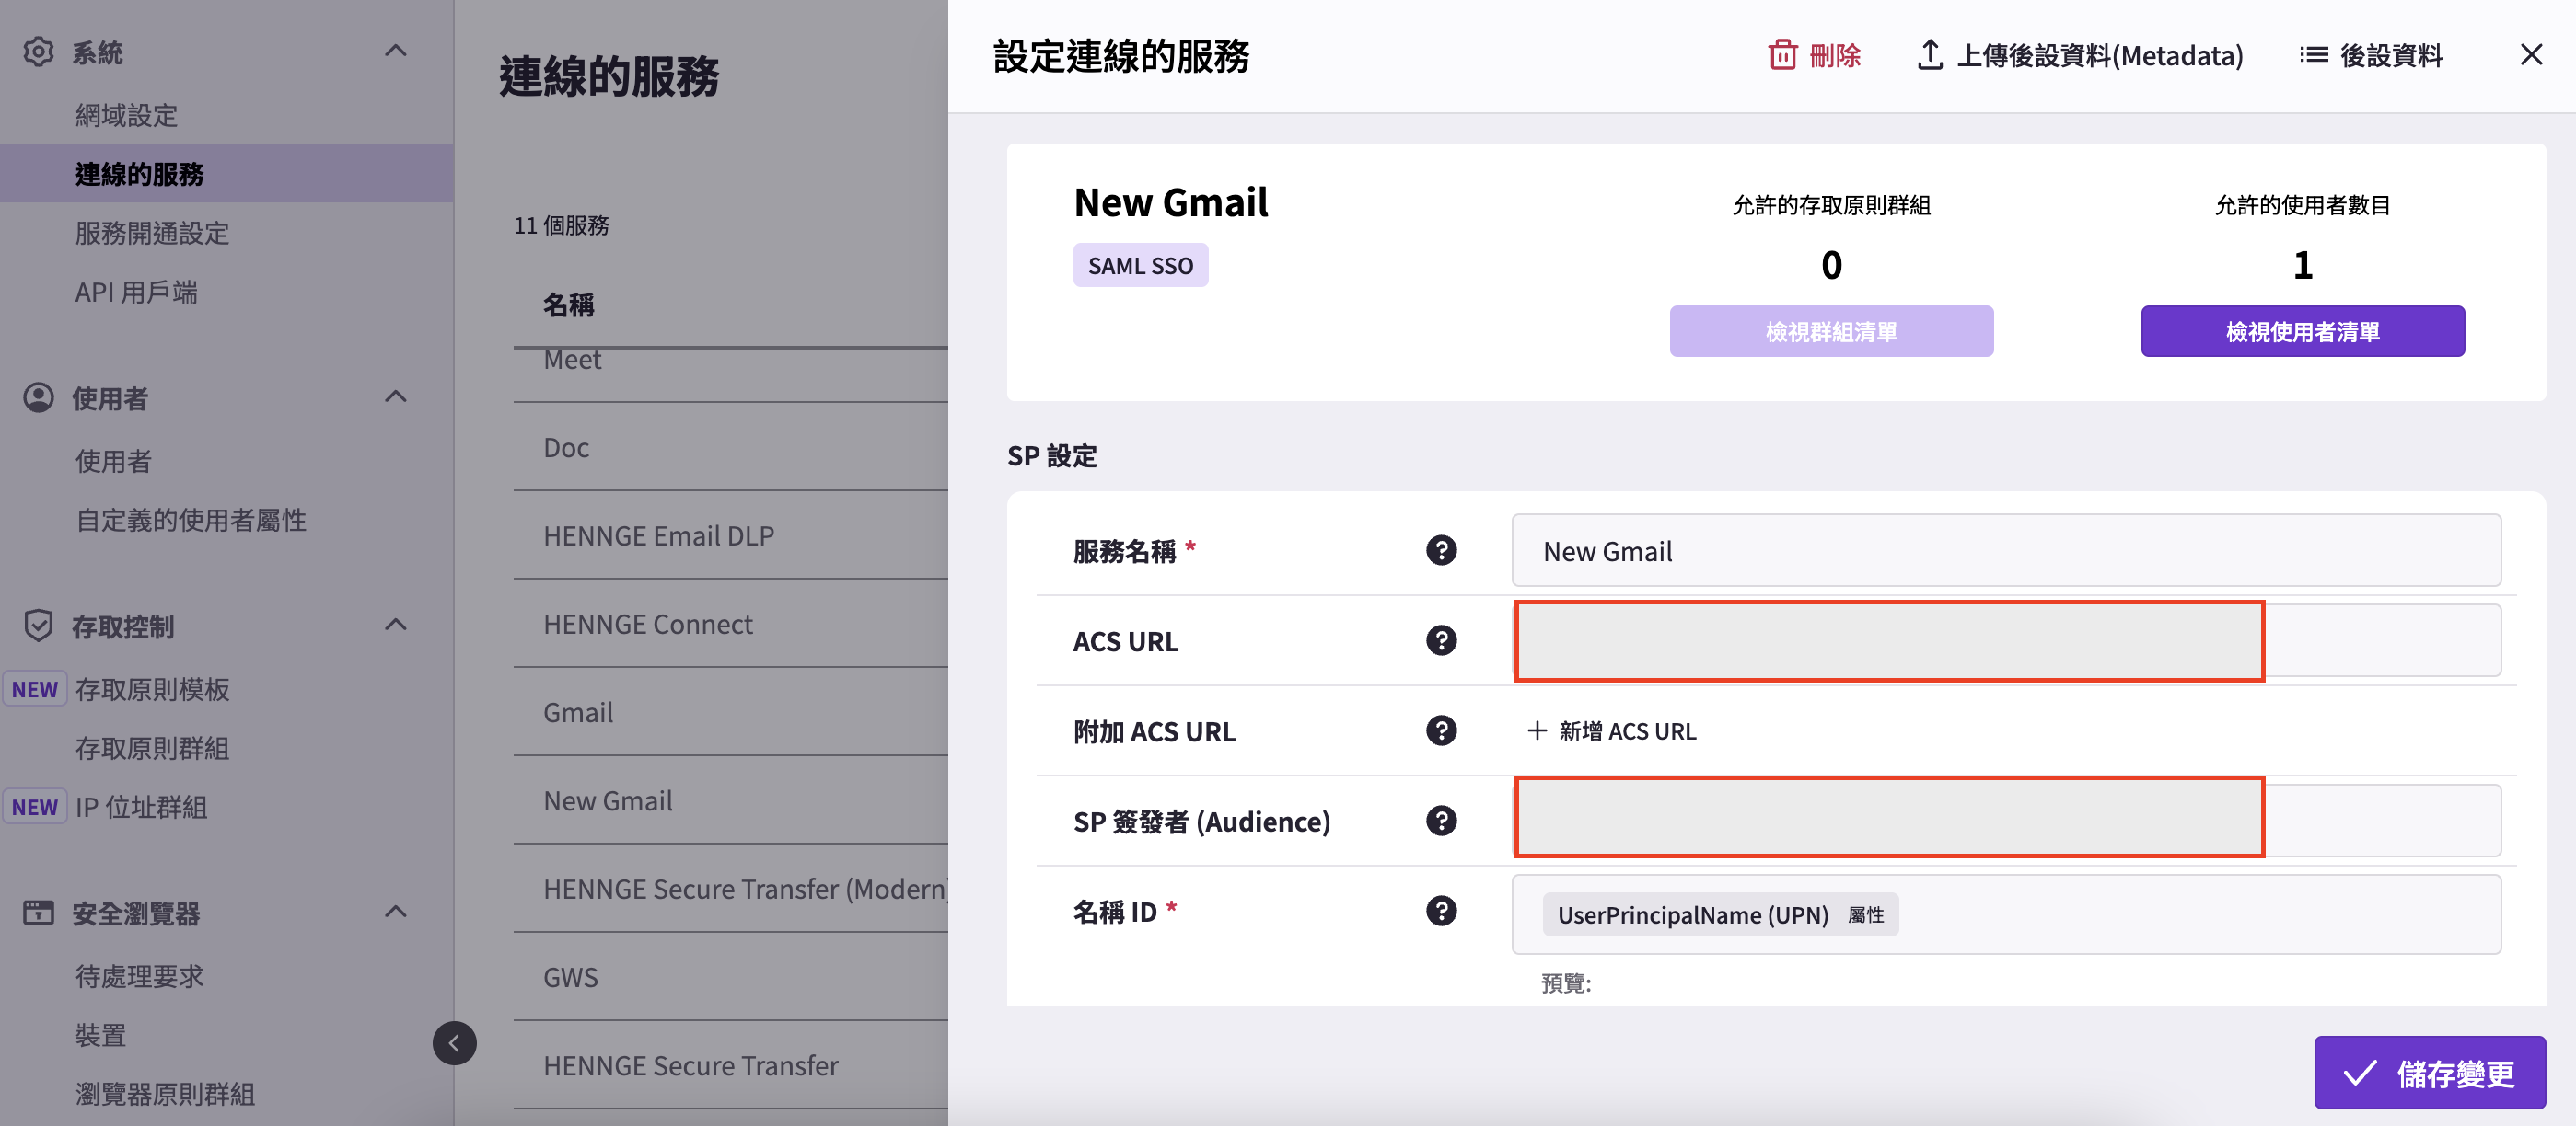Click the 刪除 button
2576x1126 pixels.
tap(1814, 54)
